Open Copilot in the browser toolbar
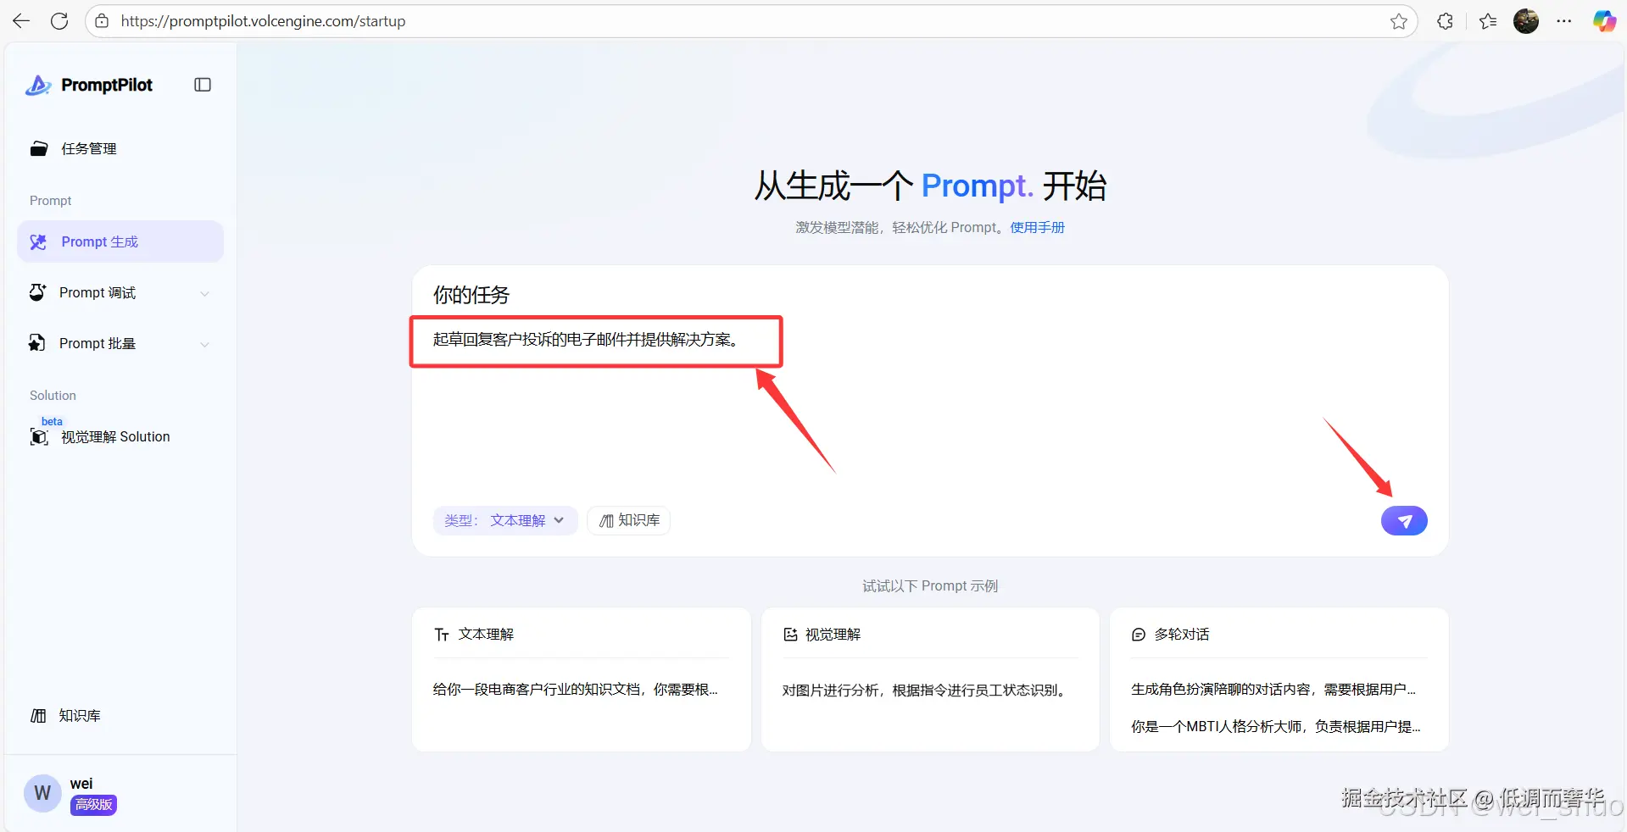The image size is (1627, 832). [1604, 20]
